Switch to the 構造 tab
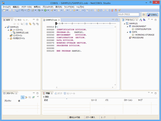Image resolution: width=161 pixels, height=121 pixels. pyautogui.click(x=18, y=20)
